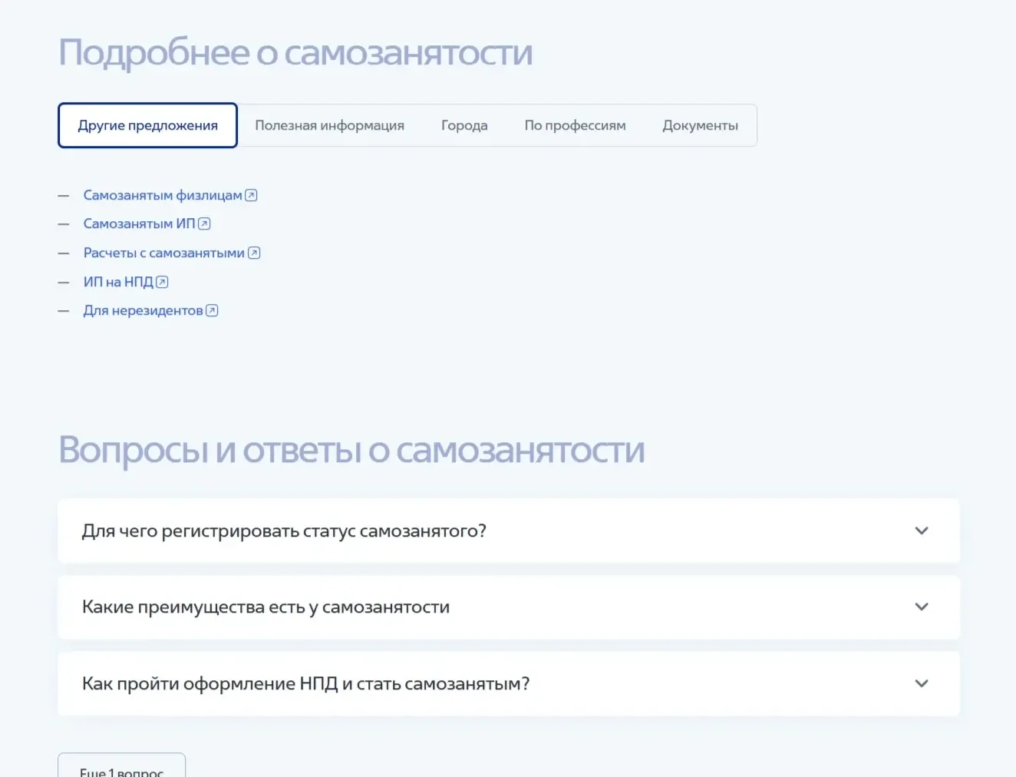Screen dimensions: 1016x777
Task: Click external-link icon beside Самозанятым физлицам
Action: click(251, 196)
